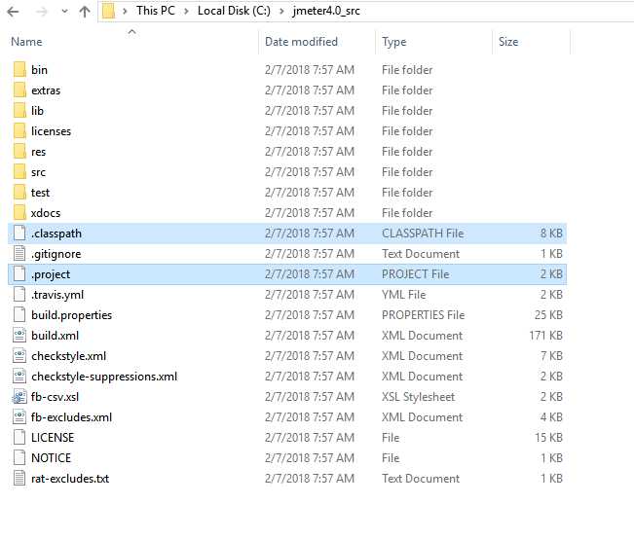Click the folder icon in address bar
The image size is (634, 540).
(x=108, y=11)
